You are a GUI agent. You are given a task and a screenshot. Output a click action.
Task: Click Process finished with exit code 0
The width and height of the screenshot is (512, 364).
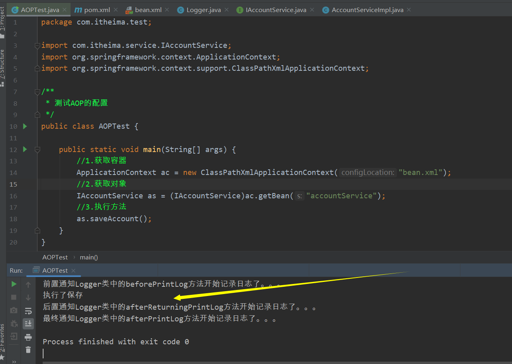[116, 342]
